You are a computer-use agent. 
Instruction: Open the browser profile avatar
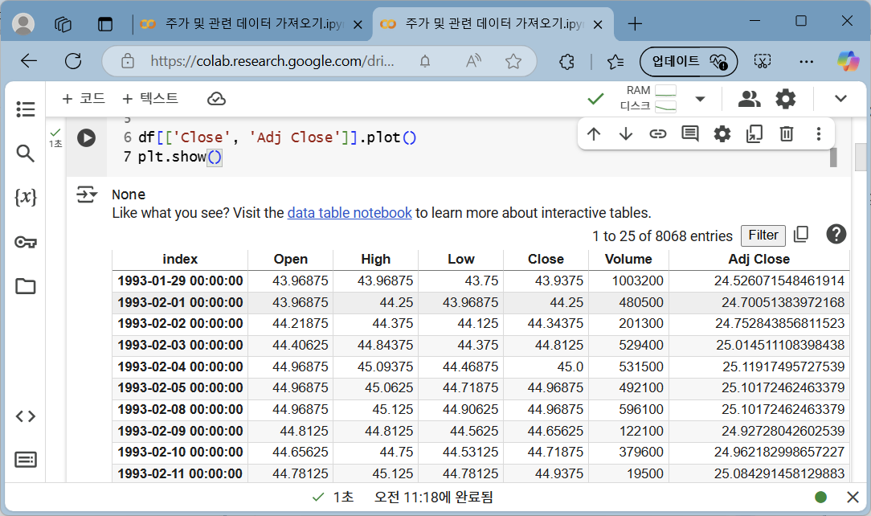tap(23, 24)
